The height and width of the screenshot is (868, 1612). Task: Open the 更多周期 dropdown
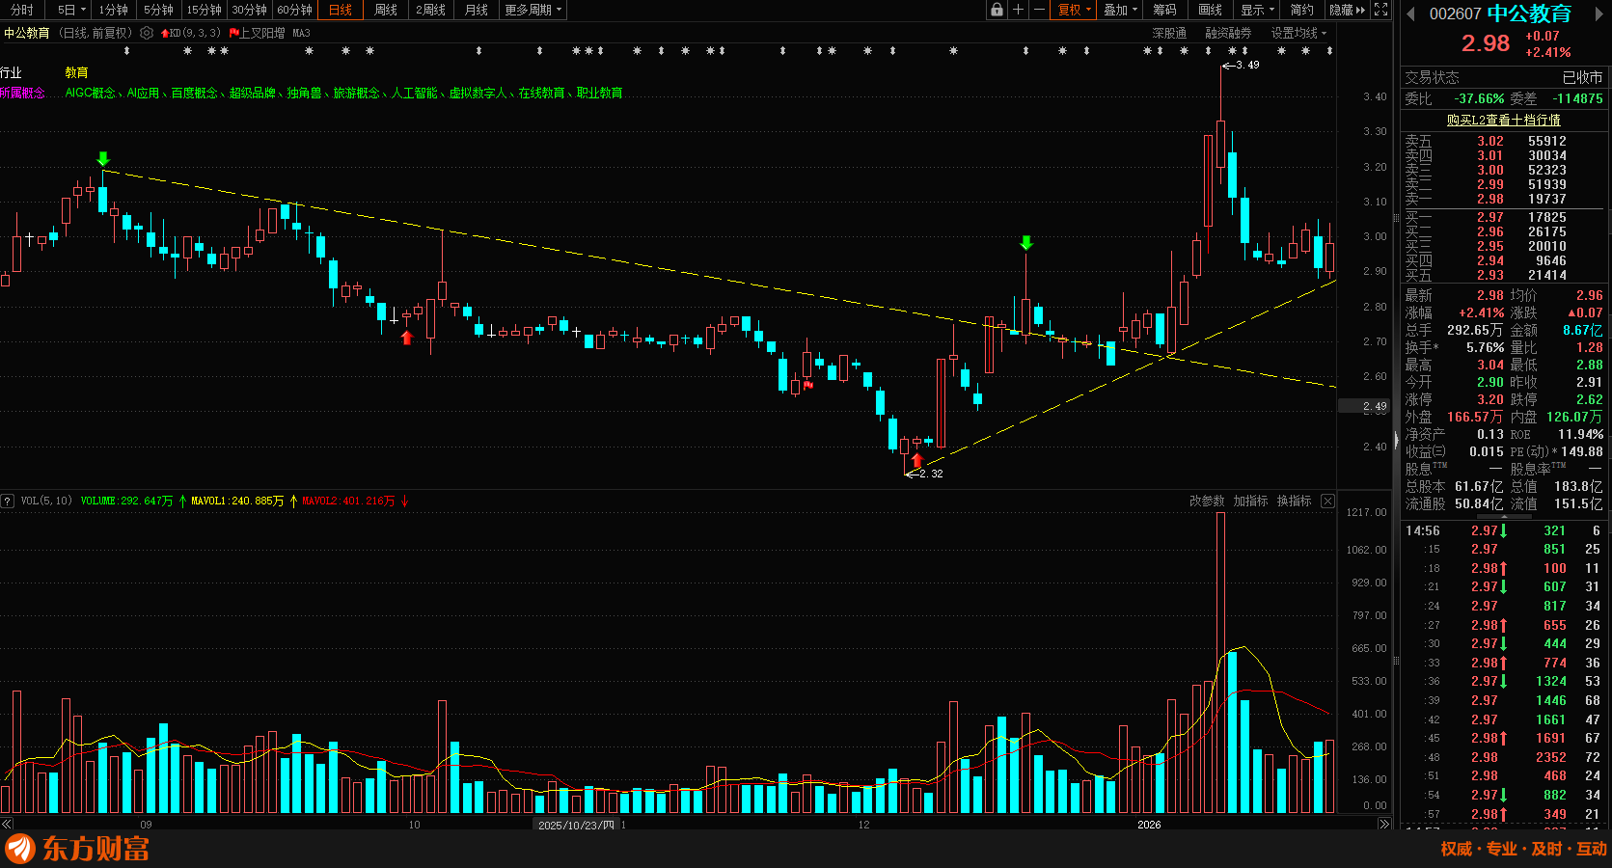click(x=533, y=10)
